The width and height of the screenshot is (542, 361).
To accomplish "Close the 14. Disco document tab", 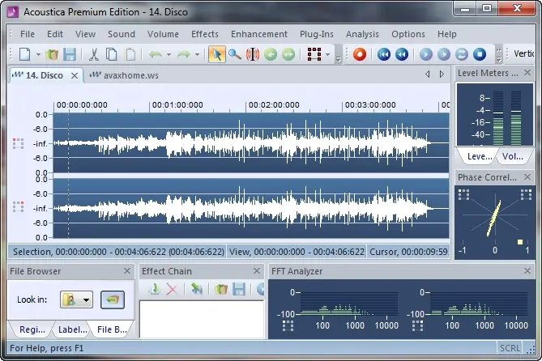I will pos(75,75).
